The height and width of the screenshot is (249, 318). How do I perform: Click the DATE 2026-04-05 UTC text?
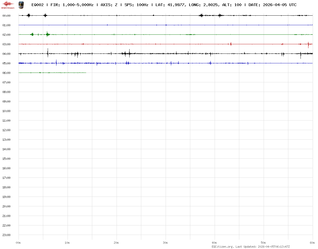pos(272,5)
